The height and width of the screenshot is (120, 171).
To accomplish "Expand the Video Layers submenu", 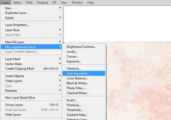I will tap(31, 81).
